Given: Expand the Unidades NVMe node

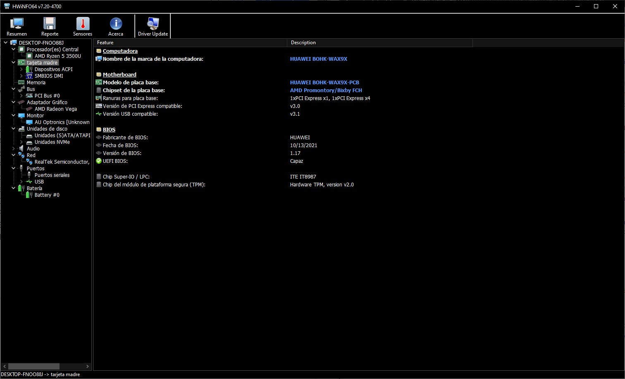Looking at the screenshot, I should (x=21, y=142).
